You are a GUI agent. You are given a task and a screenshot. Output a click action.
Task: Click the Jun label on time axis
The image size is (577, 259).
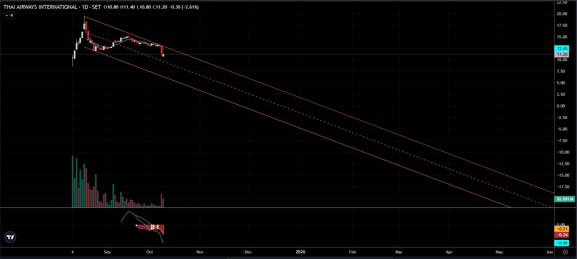point(550,252)
